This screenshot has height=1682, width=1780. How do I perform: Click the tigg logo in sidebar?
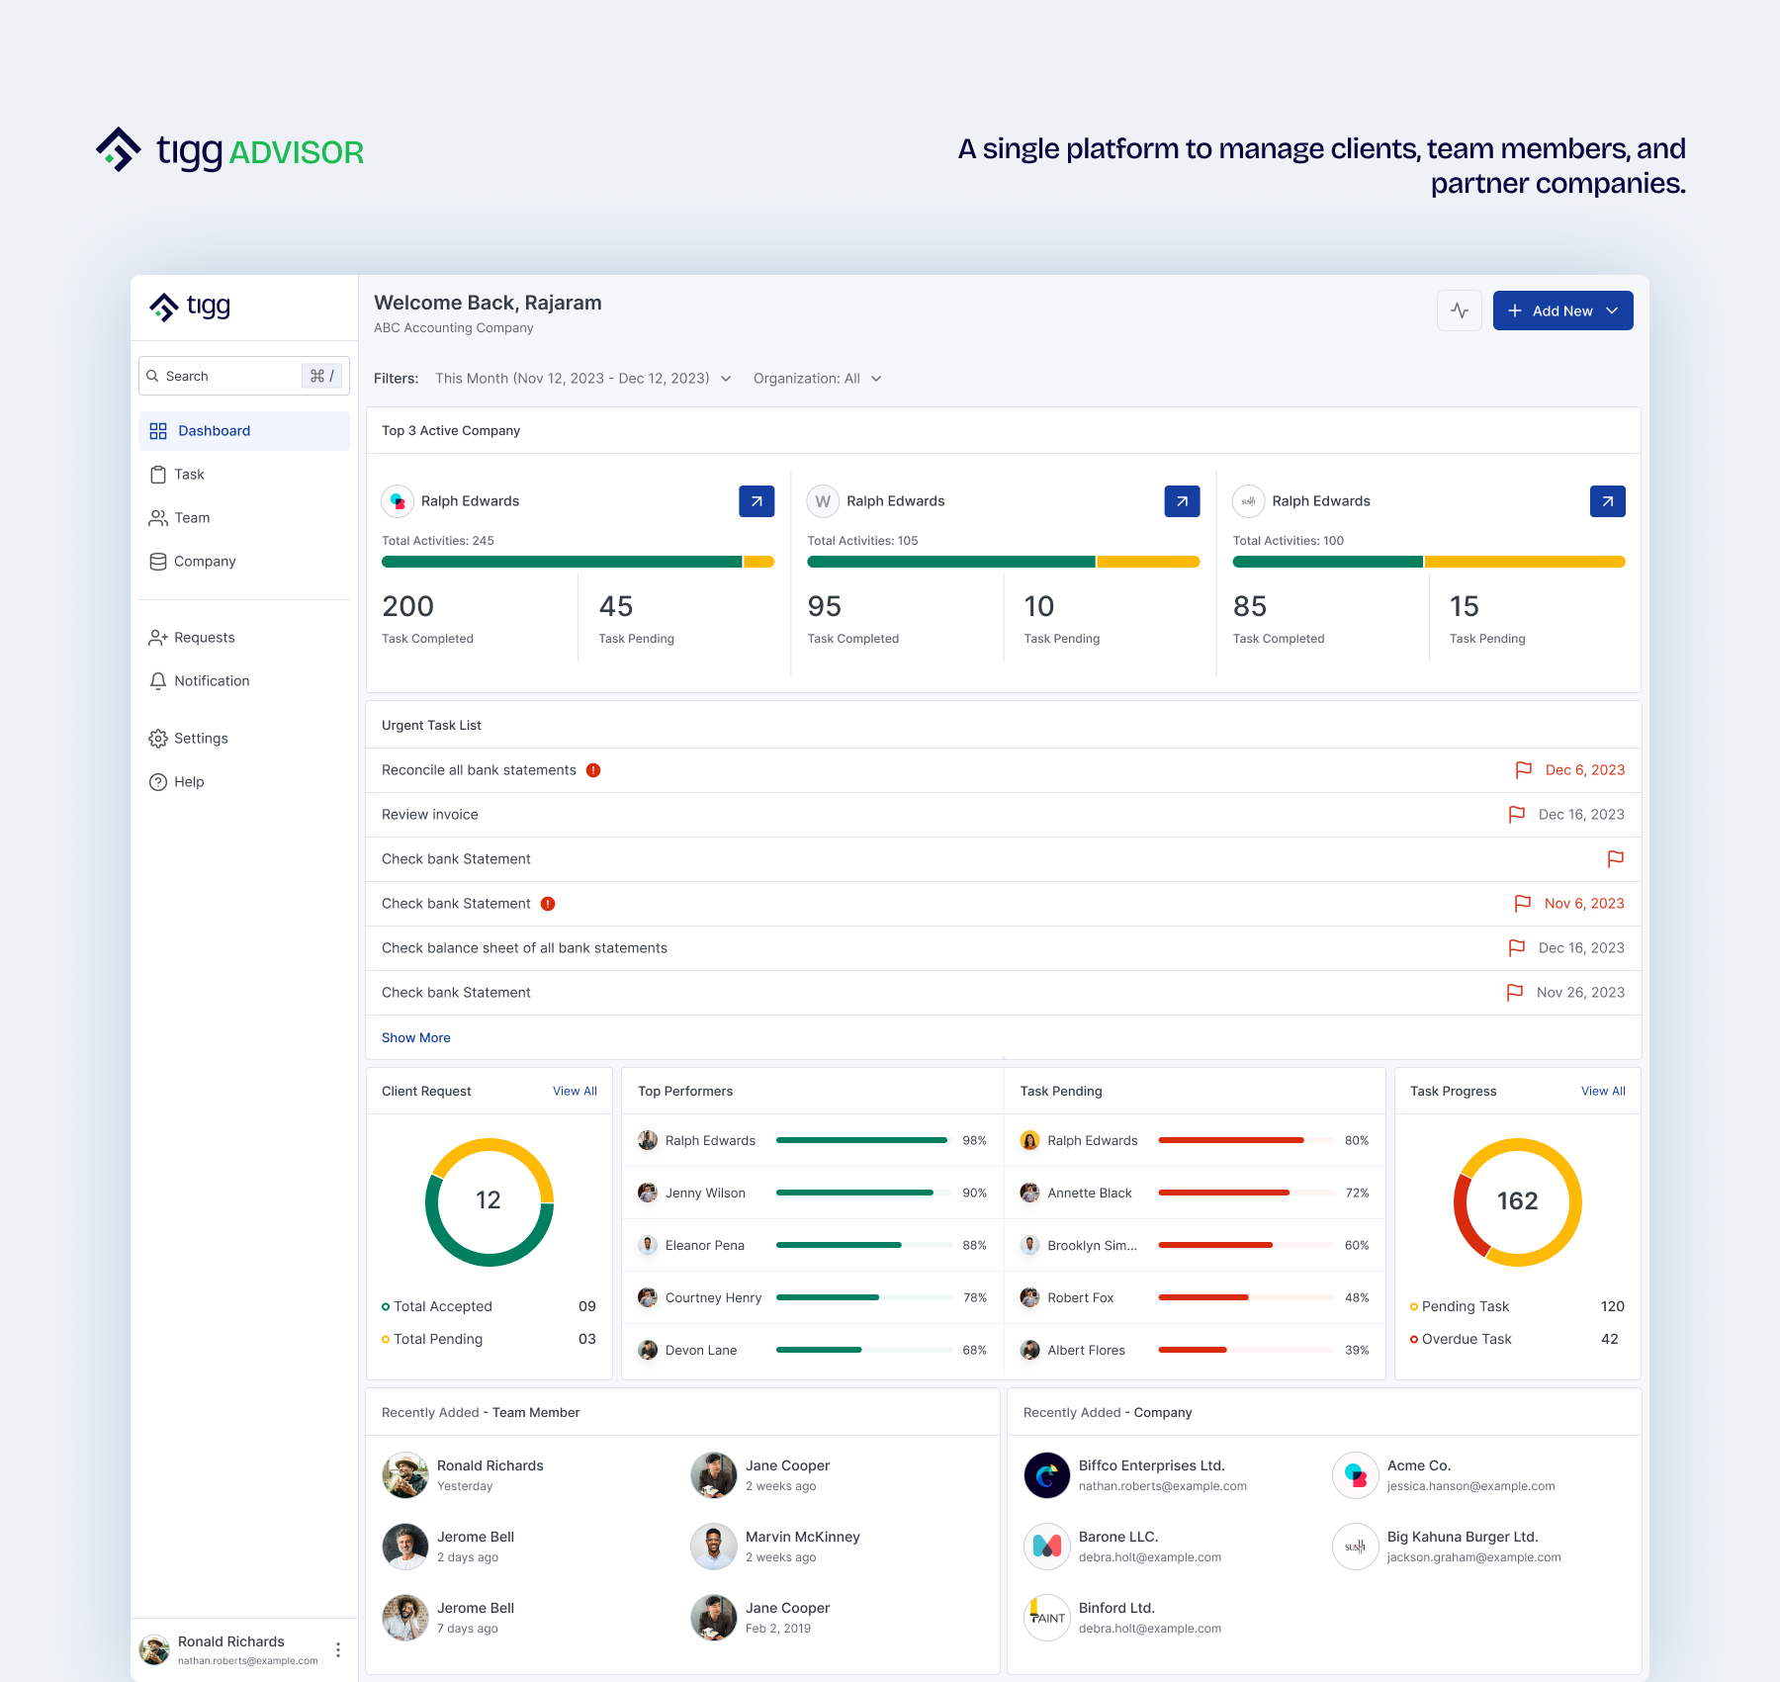(x=190, y=307)
